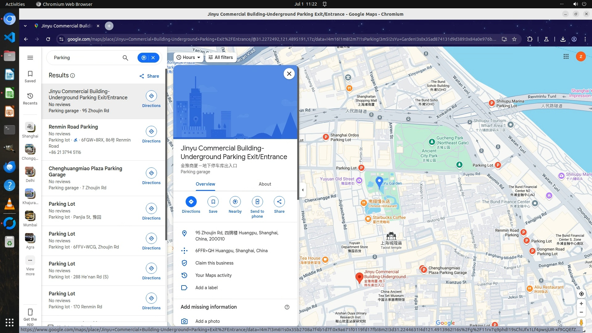The width and height of the screenshot is (592, 333).
Task: Click the Nearby search icon
Action: point(235,202)
